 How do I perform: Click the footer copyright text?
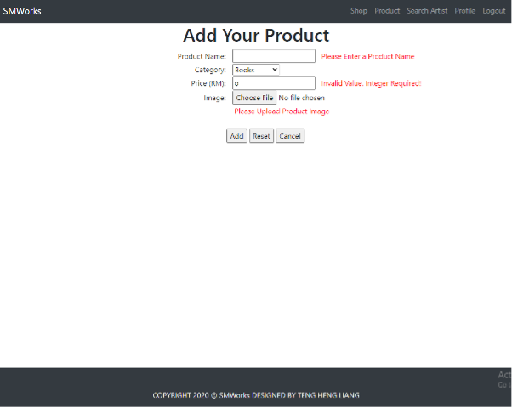tap(256, 395)
